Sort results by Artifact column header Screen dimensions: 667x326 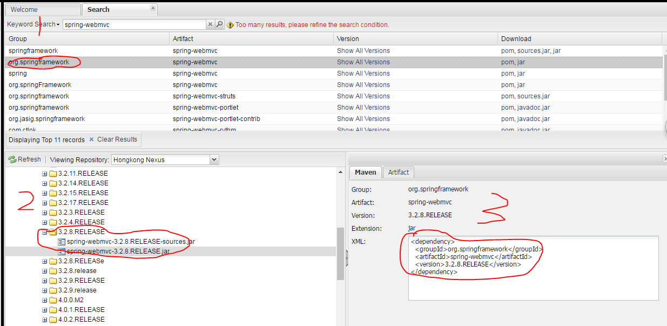click(x=252, y=39)
